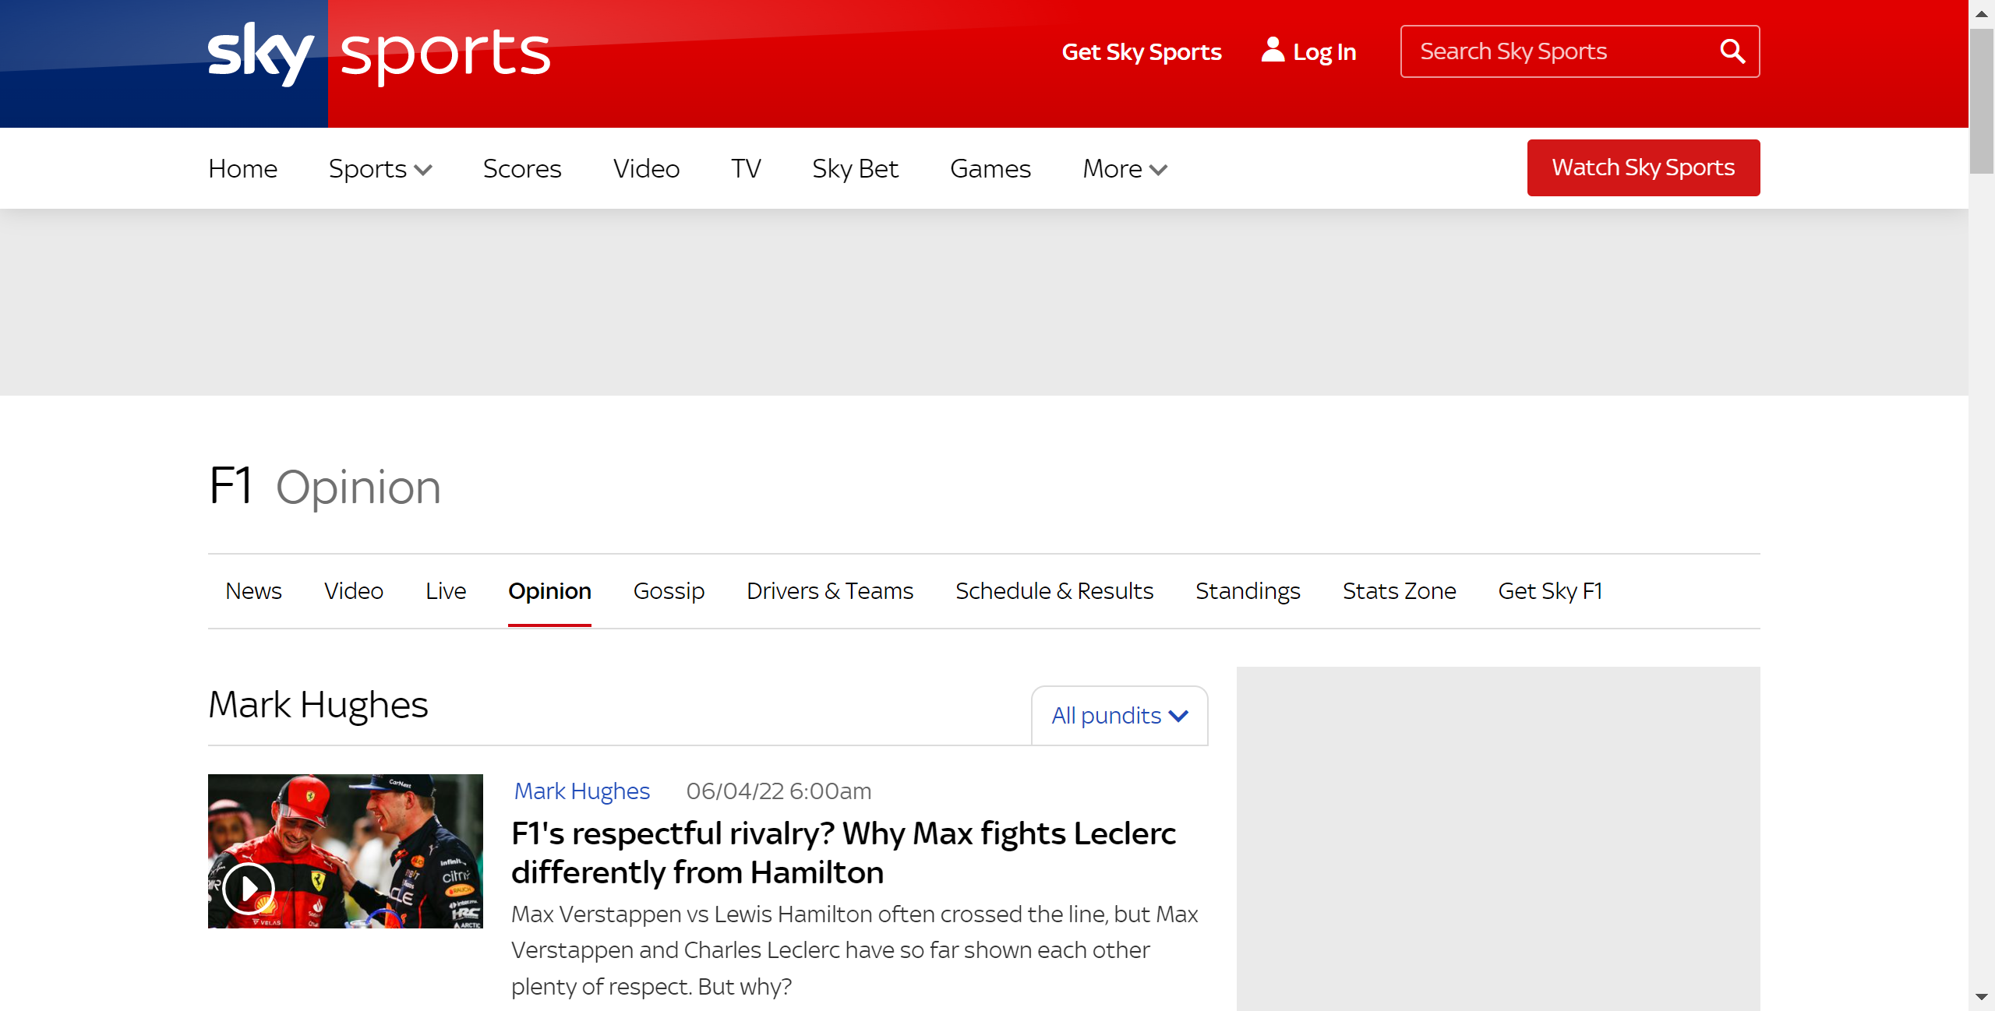The width and height of the screenshot is (1995, 1011).
Task: Play the video on the article thumbnail
Action: tap(249, 888)
